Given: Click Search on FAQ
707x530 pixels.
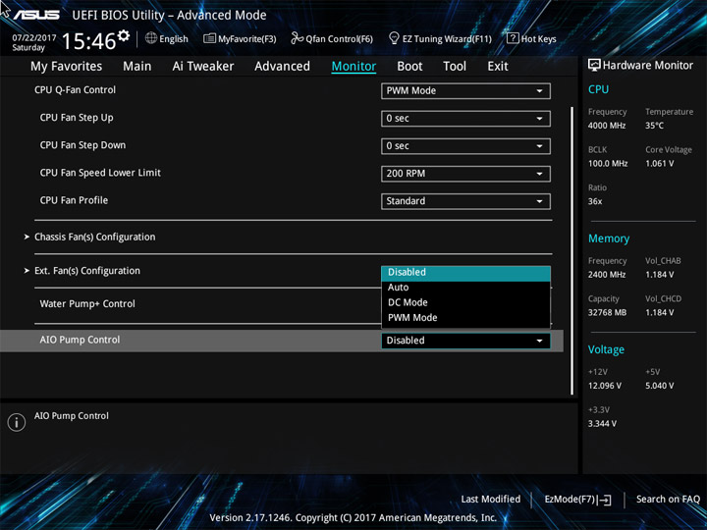Looking at the screenshot, I should [668, 500].
